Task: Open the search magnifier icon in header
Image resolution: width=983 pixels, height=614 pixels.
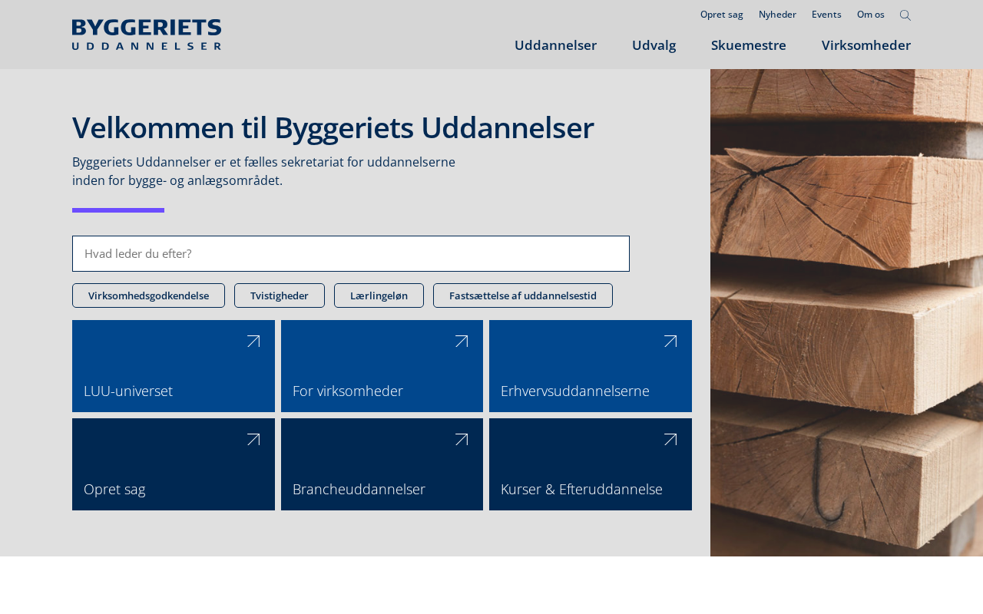Action: point(905,15)
